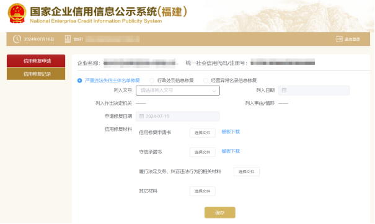
Task: Choose file for 履行法定义务 related materials
Action: (x=246, y=172)
